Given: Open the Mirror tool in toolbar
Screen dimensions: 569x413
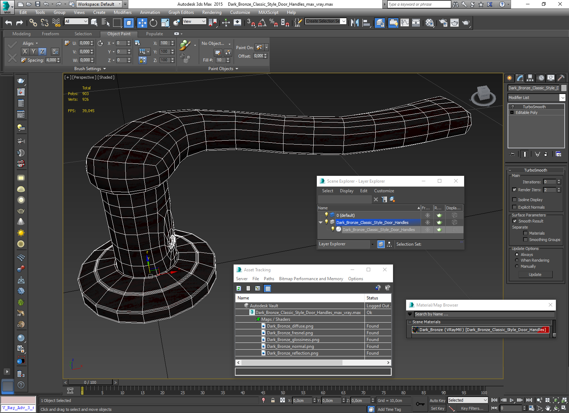Looking at the screenshot, I should point(355,23).
